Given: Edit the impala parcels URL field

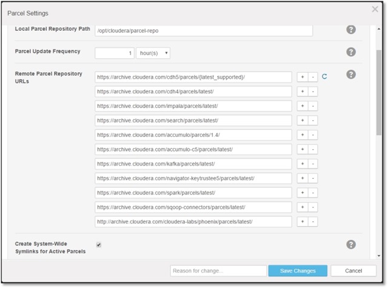Looking at the screenshot, I should pos(193,106).
